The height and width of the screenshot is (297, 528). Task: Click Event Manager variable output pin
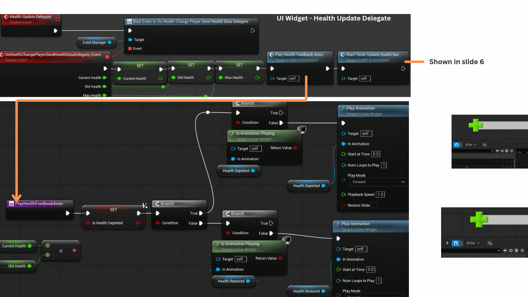click(109, 42)
